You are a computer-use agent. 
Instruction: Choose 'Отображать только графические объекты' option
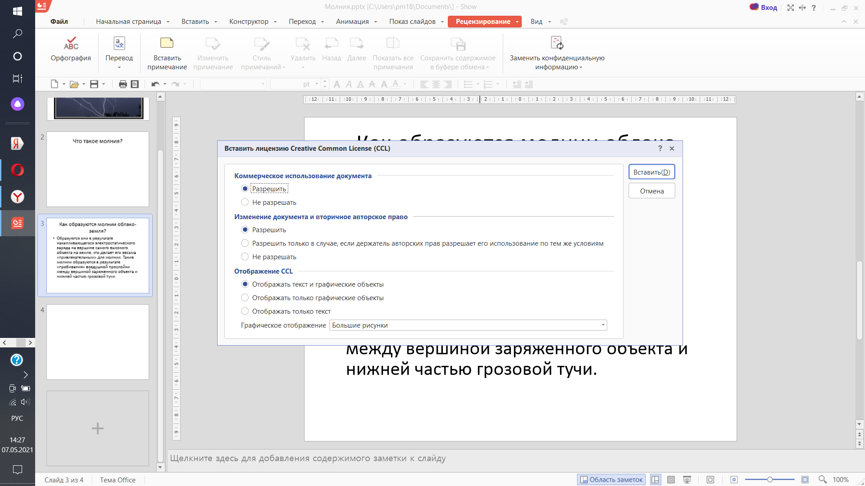tap(245, 298)
